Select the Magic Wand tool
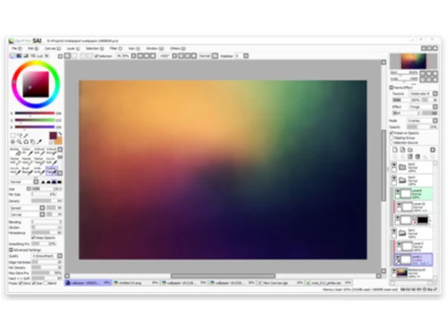 tap(26, 136)
